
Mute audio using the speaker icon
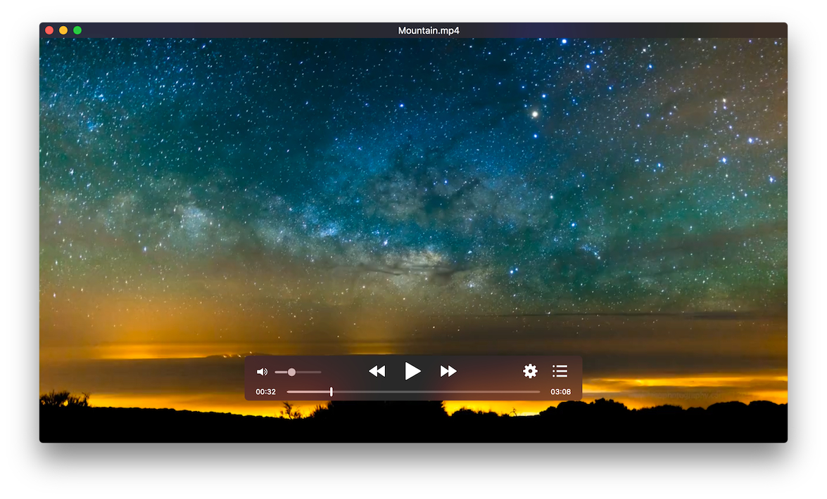[262, 372]
